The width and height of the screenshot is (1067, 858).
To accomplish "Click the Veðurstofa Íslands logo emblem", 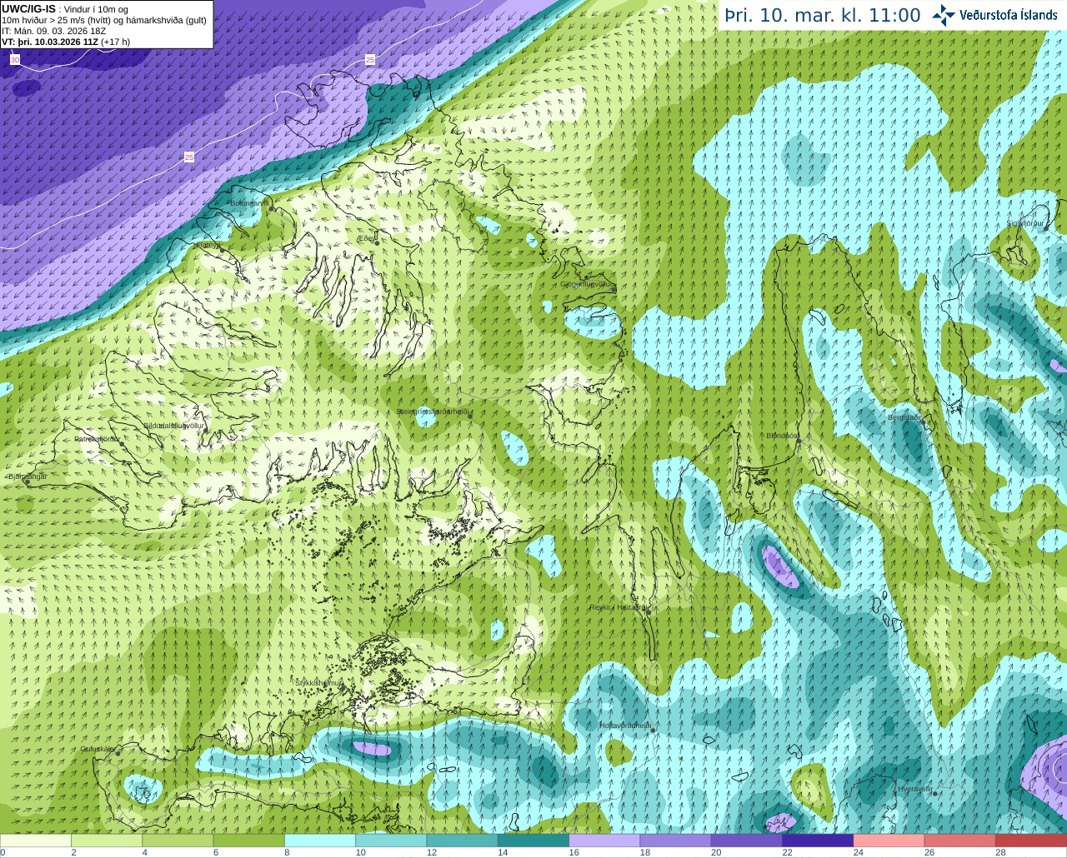I will point(944,15).
